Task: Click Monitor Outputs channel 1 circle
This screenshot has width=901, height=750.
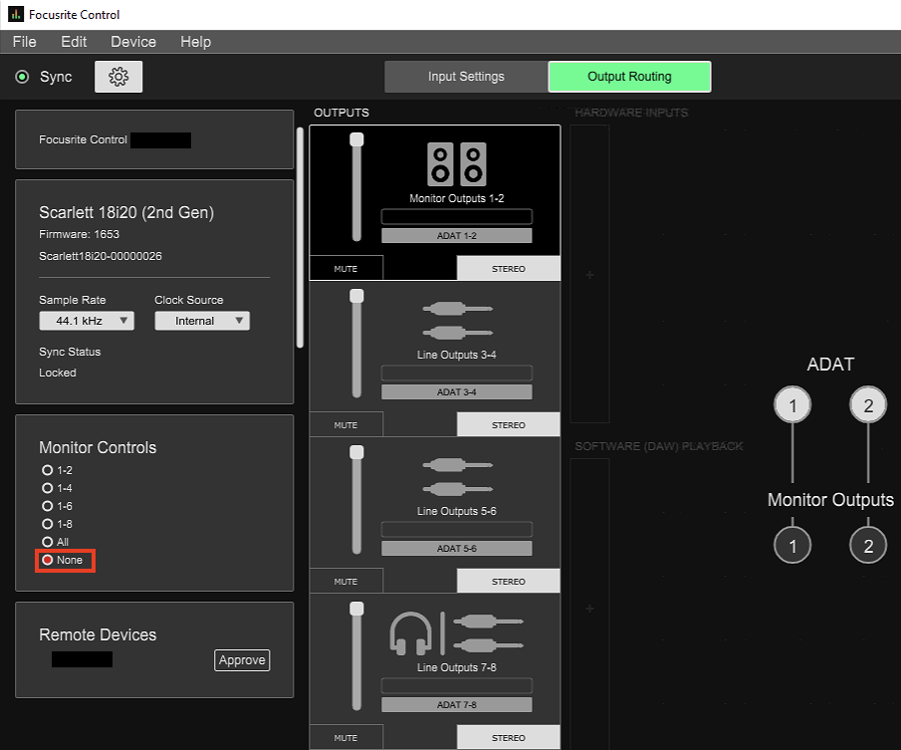Action: coord(792,545)
